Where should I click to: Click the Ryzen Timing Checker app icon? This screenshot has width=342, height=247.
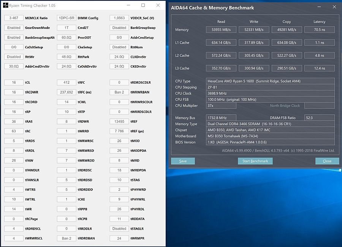[5, 5]
